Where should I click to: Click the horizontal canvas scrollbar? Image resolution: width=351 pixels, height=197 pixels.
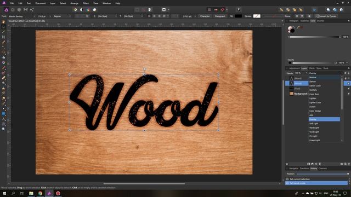coord(144,184)
